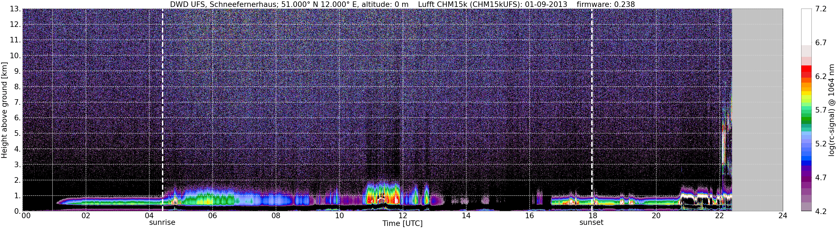Click the height-axis tick label '4.'
This screenshot has width=837, height=229.
tap(17, 149)
